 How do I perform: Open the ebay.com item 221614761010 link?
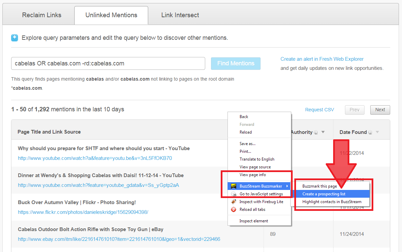[119, 239]
